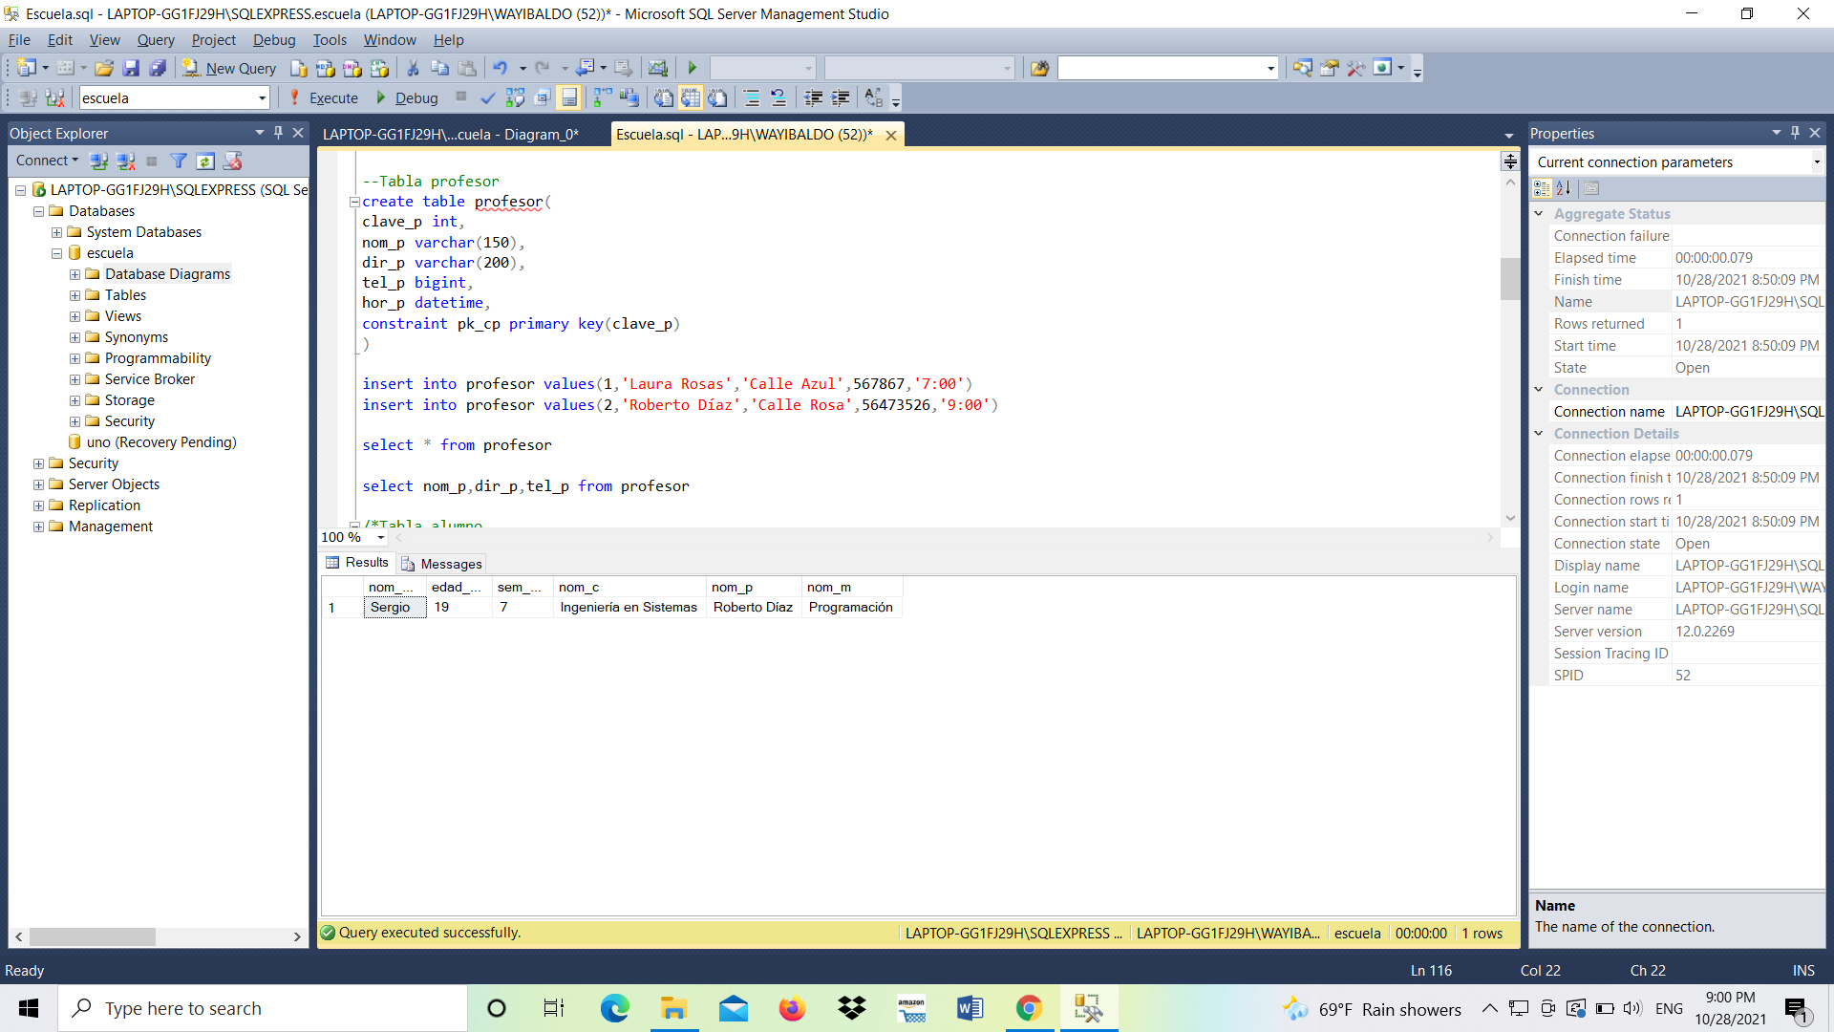The width and height of the screenshot is (1834, 1032).
Task: Open the File menu
Action: pyautogui.click(x=19, y=39)
